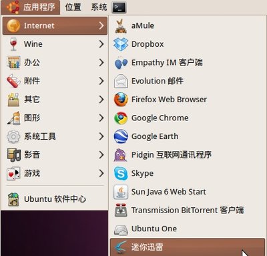
Task: Select the Internet category label
Action: click(x=39, y=25)
